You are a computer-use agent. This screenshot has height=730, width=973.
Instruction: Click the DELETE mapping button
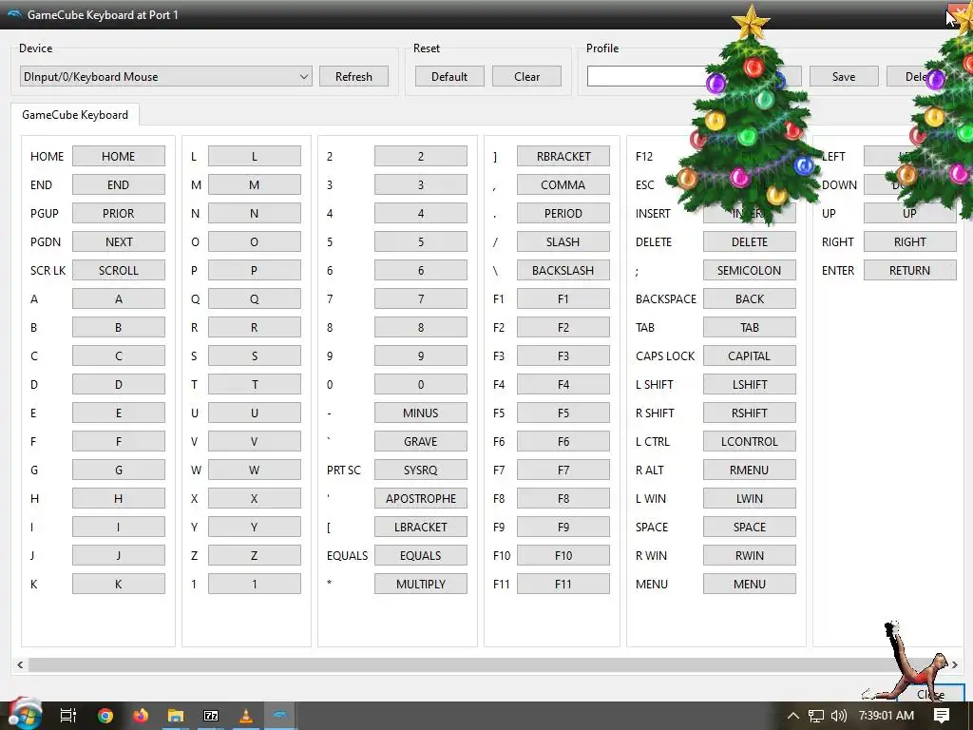[x=750, y=242]
